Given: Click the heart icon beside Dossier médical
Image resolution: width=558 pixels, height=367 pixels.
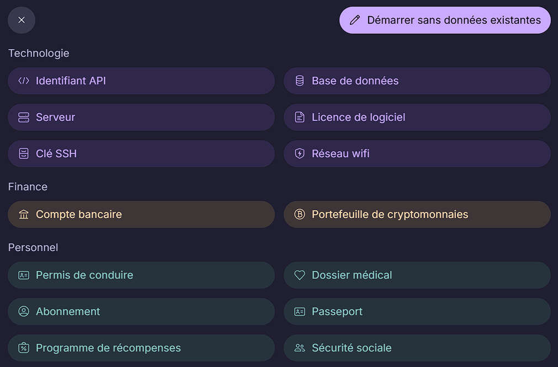Looking at the screenshot, I should pyautogui.click(x=300, y=275).
